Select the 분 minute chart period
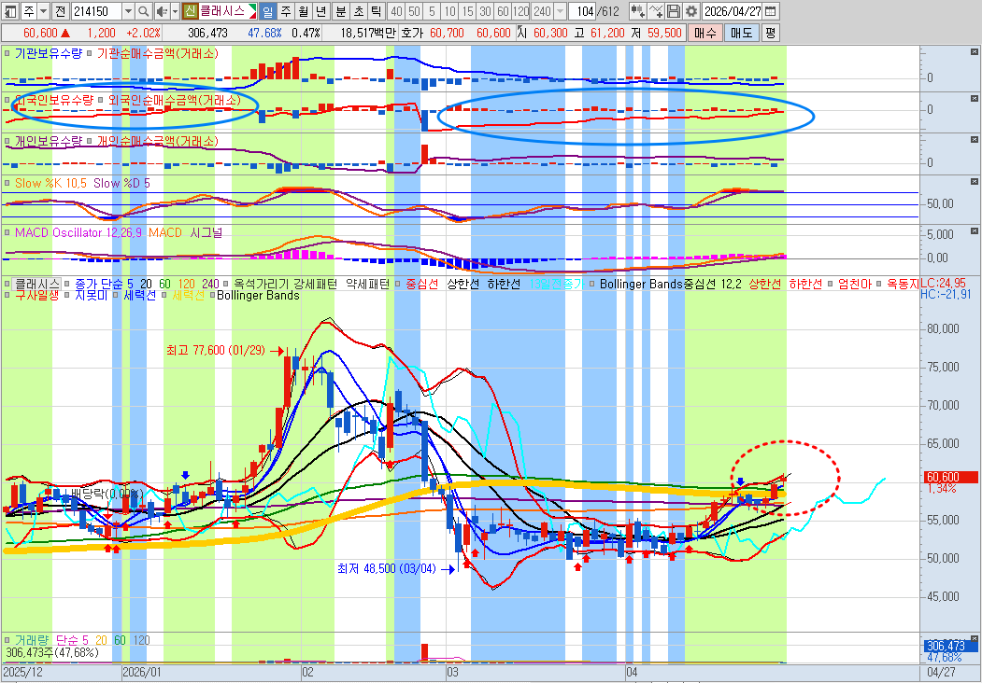Image resolution: width=982 pixels, height=683 pixels. [340, 11]
